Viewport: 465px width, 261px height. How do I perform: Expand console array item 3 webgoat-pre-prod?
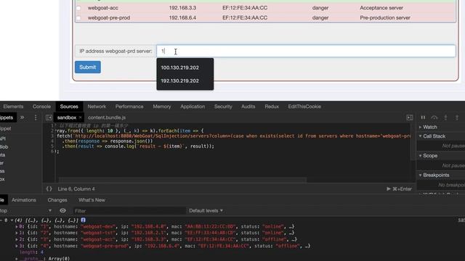17,246
